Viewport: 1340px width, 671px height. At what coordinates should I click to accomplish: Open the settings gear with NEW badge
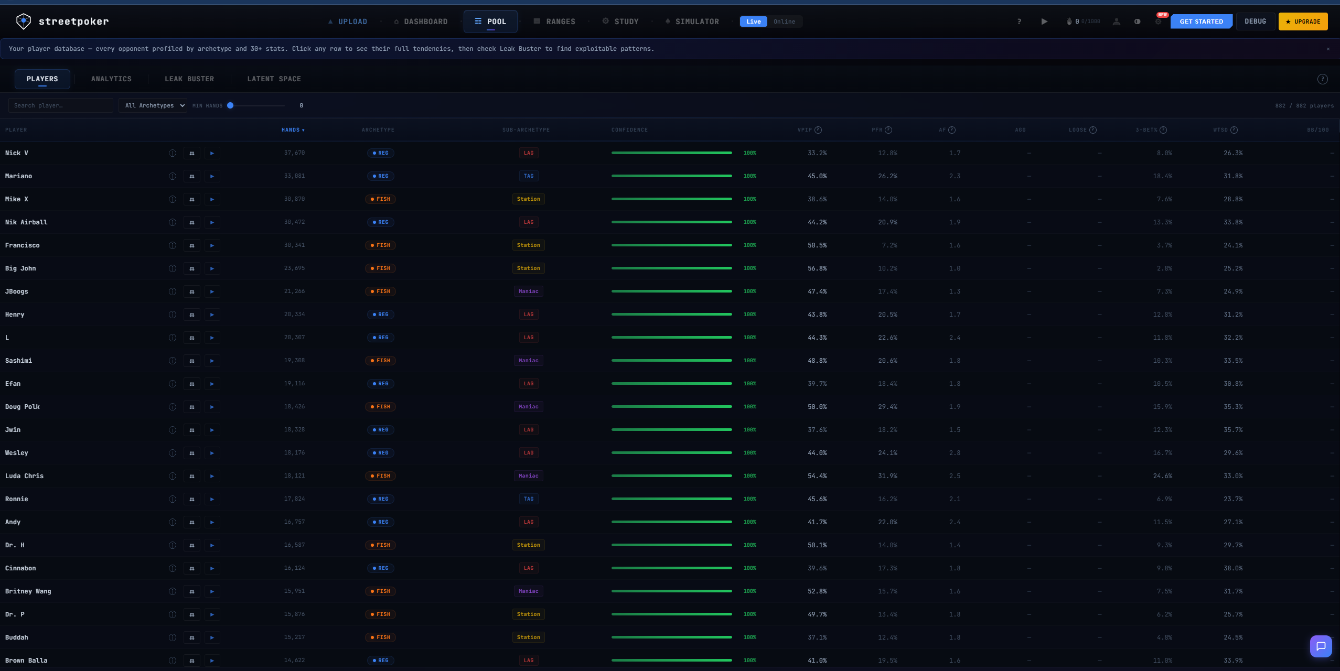coord(1158,21)
